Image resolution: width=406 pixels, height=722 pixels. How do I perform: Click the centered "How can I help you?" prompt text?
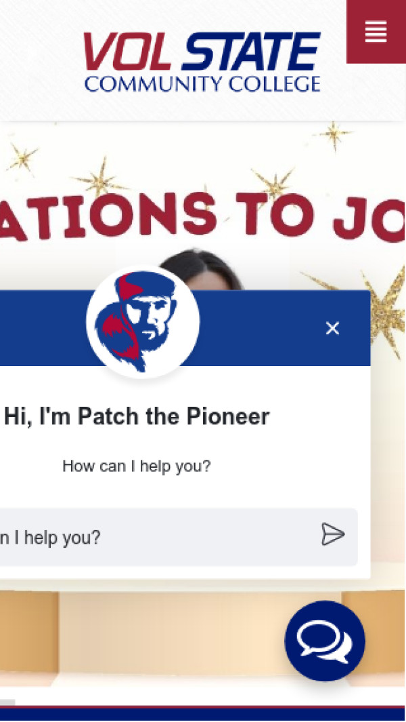coord(137,466)
